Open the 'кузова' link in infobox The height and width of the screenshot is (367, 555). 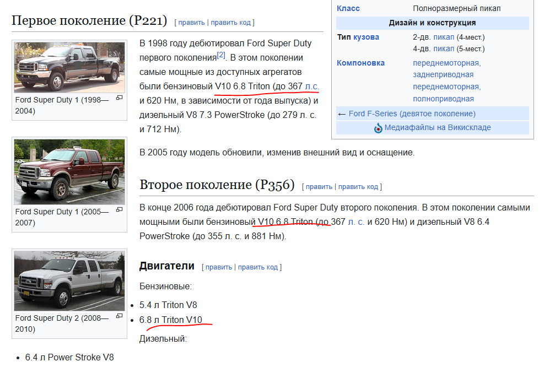pos(366,37)
